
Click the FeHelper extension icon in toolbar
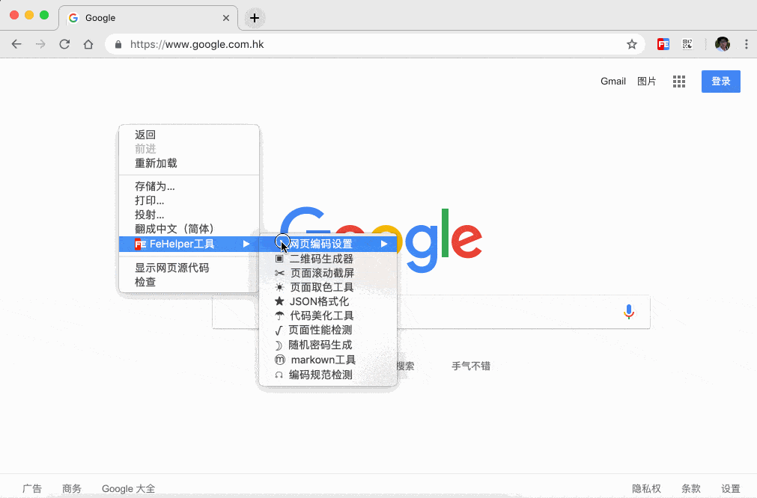point(663,44)
